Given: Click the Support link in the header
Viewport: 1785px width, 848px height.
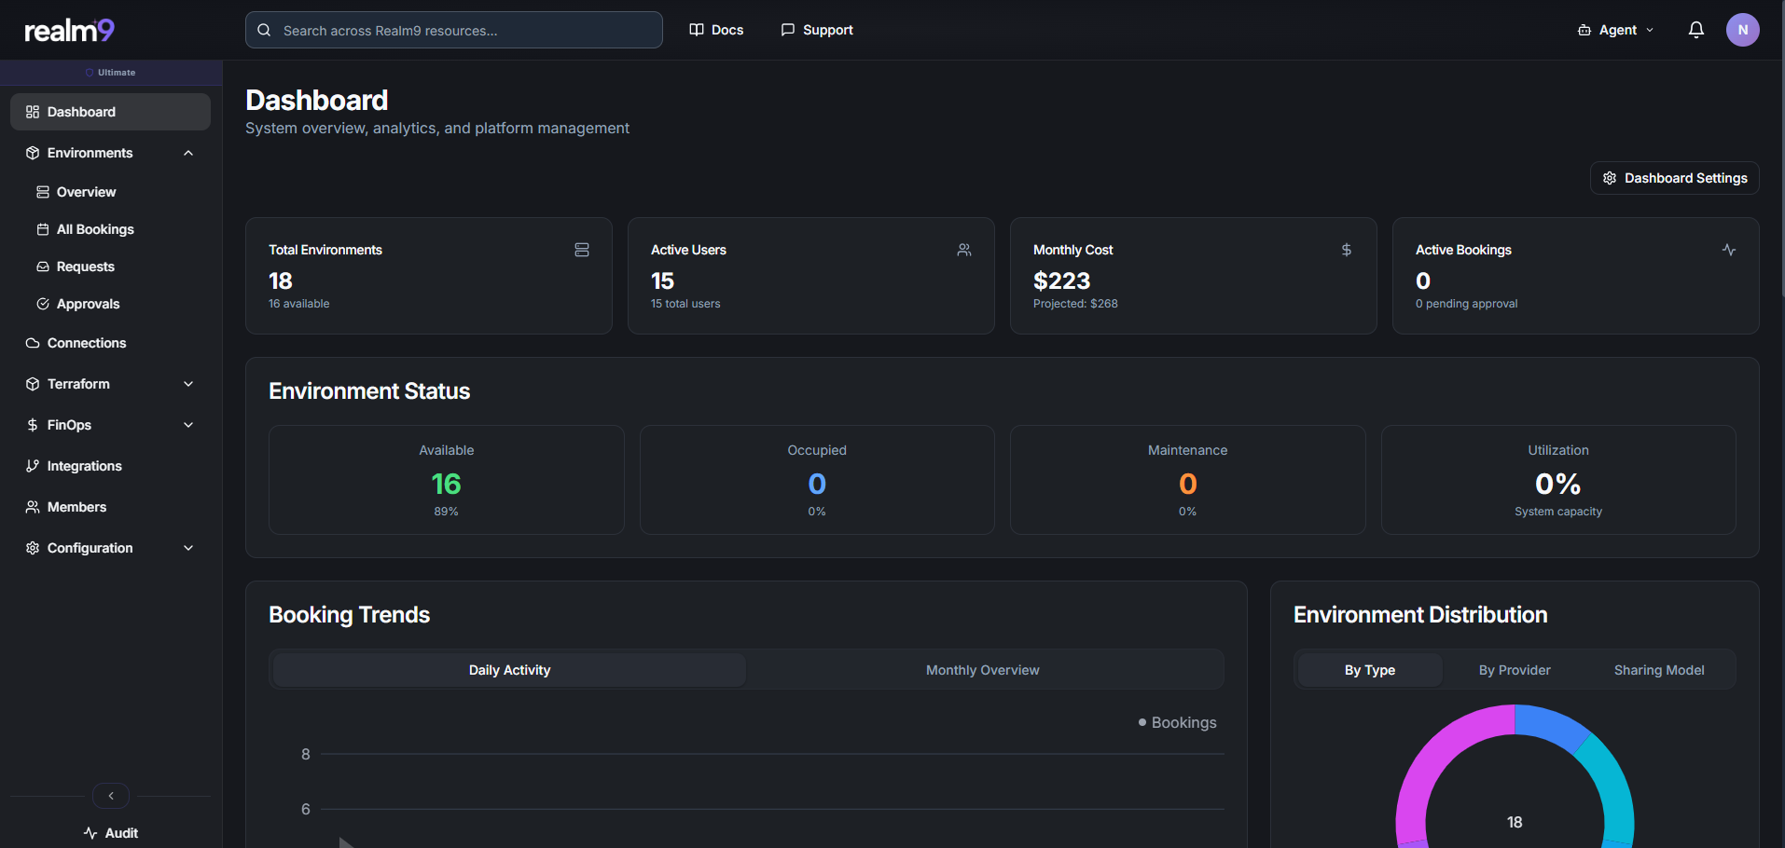Looking at the screenshot, I should click(816, 29).
